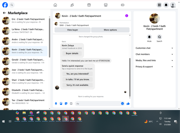
Task: Expand the Chat members section
Action: pos(154,54)
